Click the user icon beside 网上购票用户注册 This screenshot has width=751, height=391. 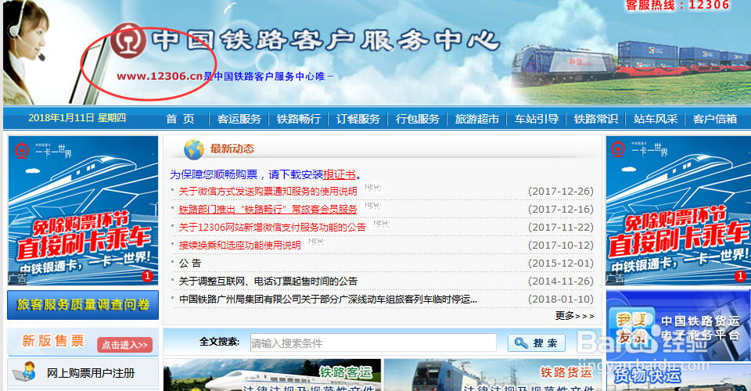(x=24, y=372)
